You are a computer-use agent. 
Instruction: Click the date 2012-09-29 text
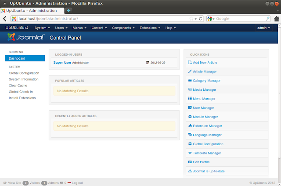pyautogui.click(x=158, y=62)
